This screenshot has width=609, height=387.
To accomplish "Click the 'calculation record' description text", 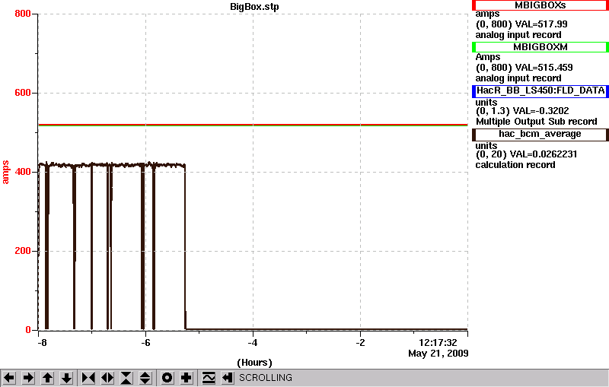I will (x=515, y=165).
